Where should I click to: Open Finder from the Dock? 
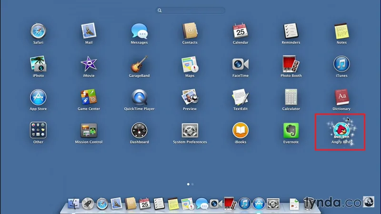(x=73, y=204)
